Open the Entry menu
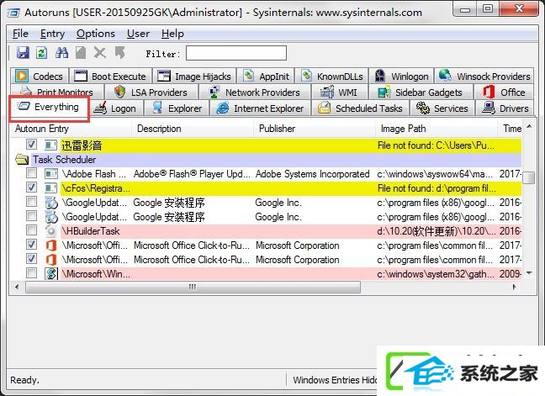The width and height of the screenshot is (545, 396). pyautogui.click(x=52, y=34)
